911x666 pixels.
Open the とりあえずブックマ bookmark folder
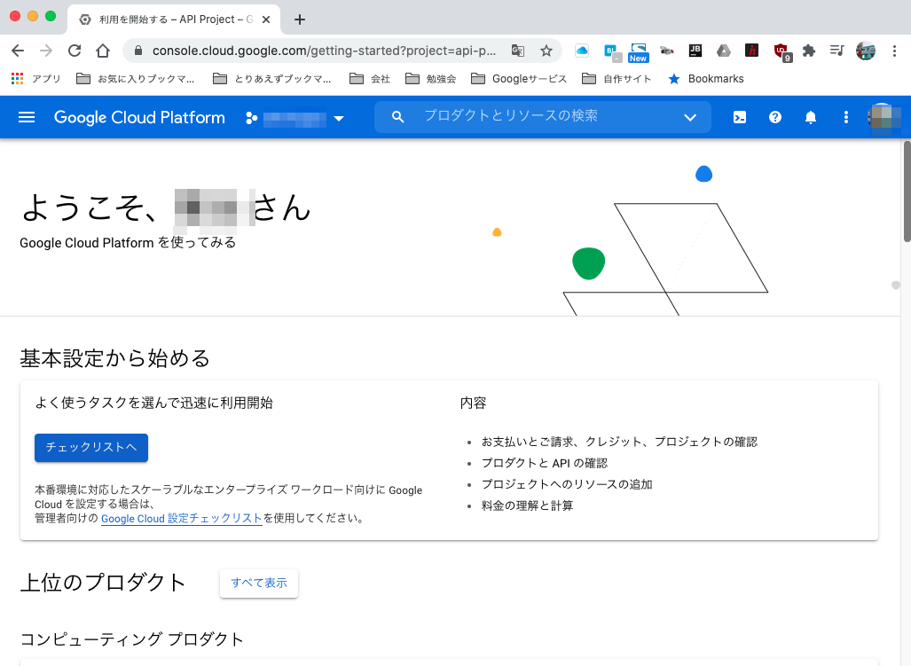pyautogui.click(x=271, y=78)
